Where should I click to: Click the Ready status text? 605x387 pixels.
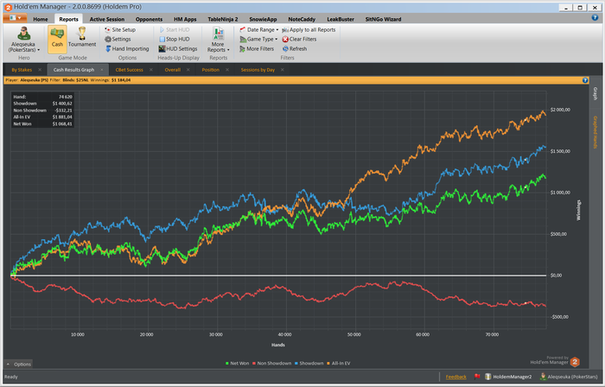click(x=11, y=377)
